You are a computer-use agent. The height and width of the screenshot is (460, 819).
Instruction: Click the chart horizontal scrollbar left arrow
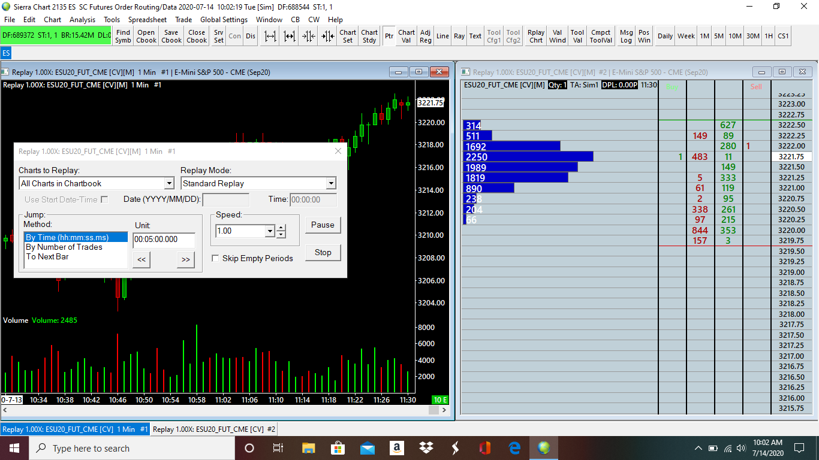pyautogui.click(x=5, y=410)
